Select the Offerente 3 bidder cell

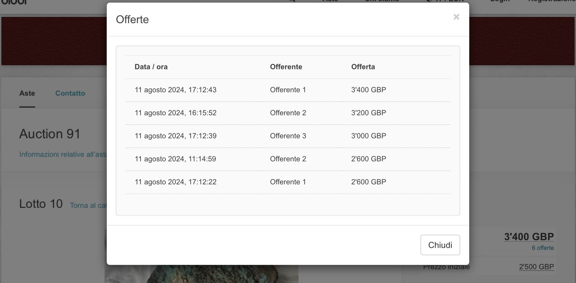288,136
